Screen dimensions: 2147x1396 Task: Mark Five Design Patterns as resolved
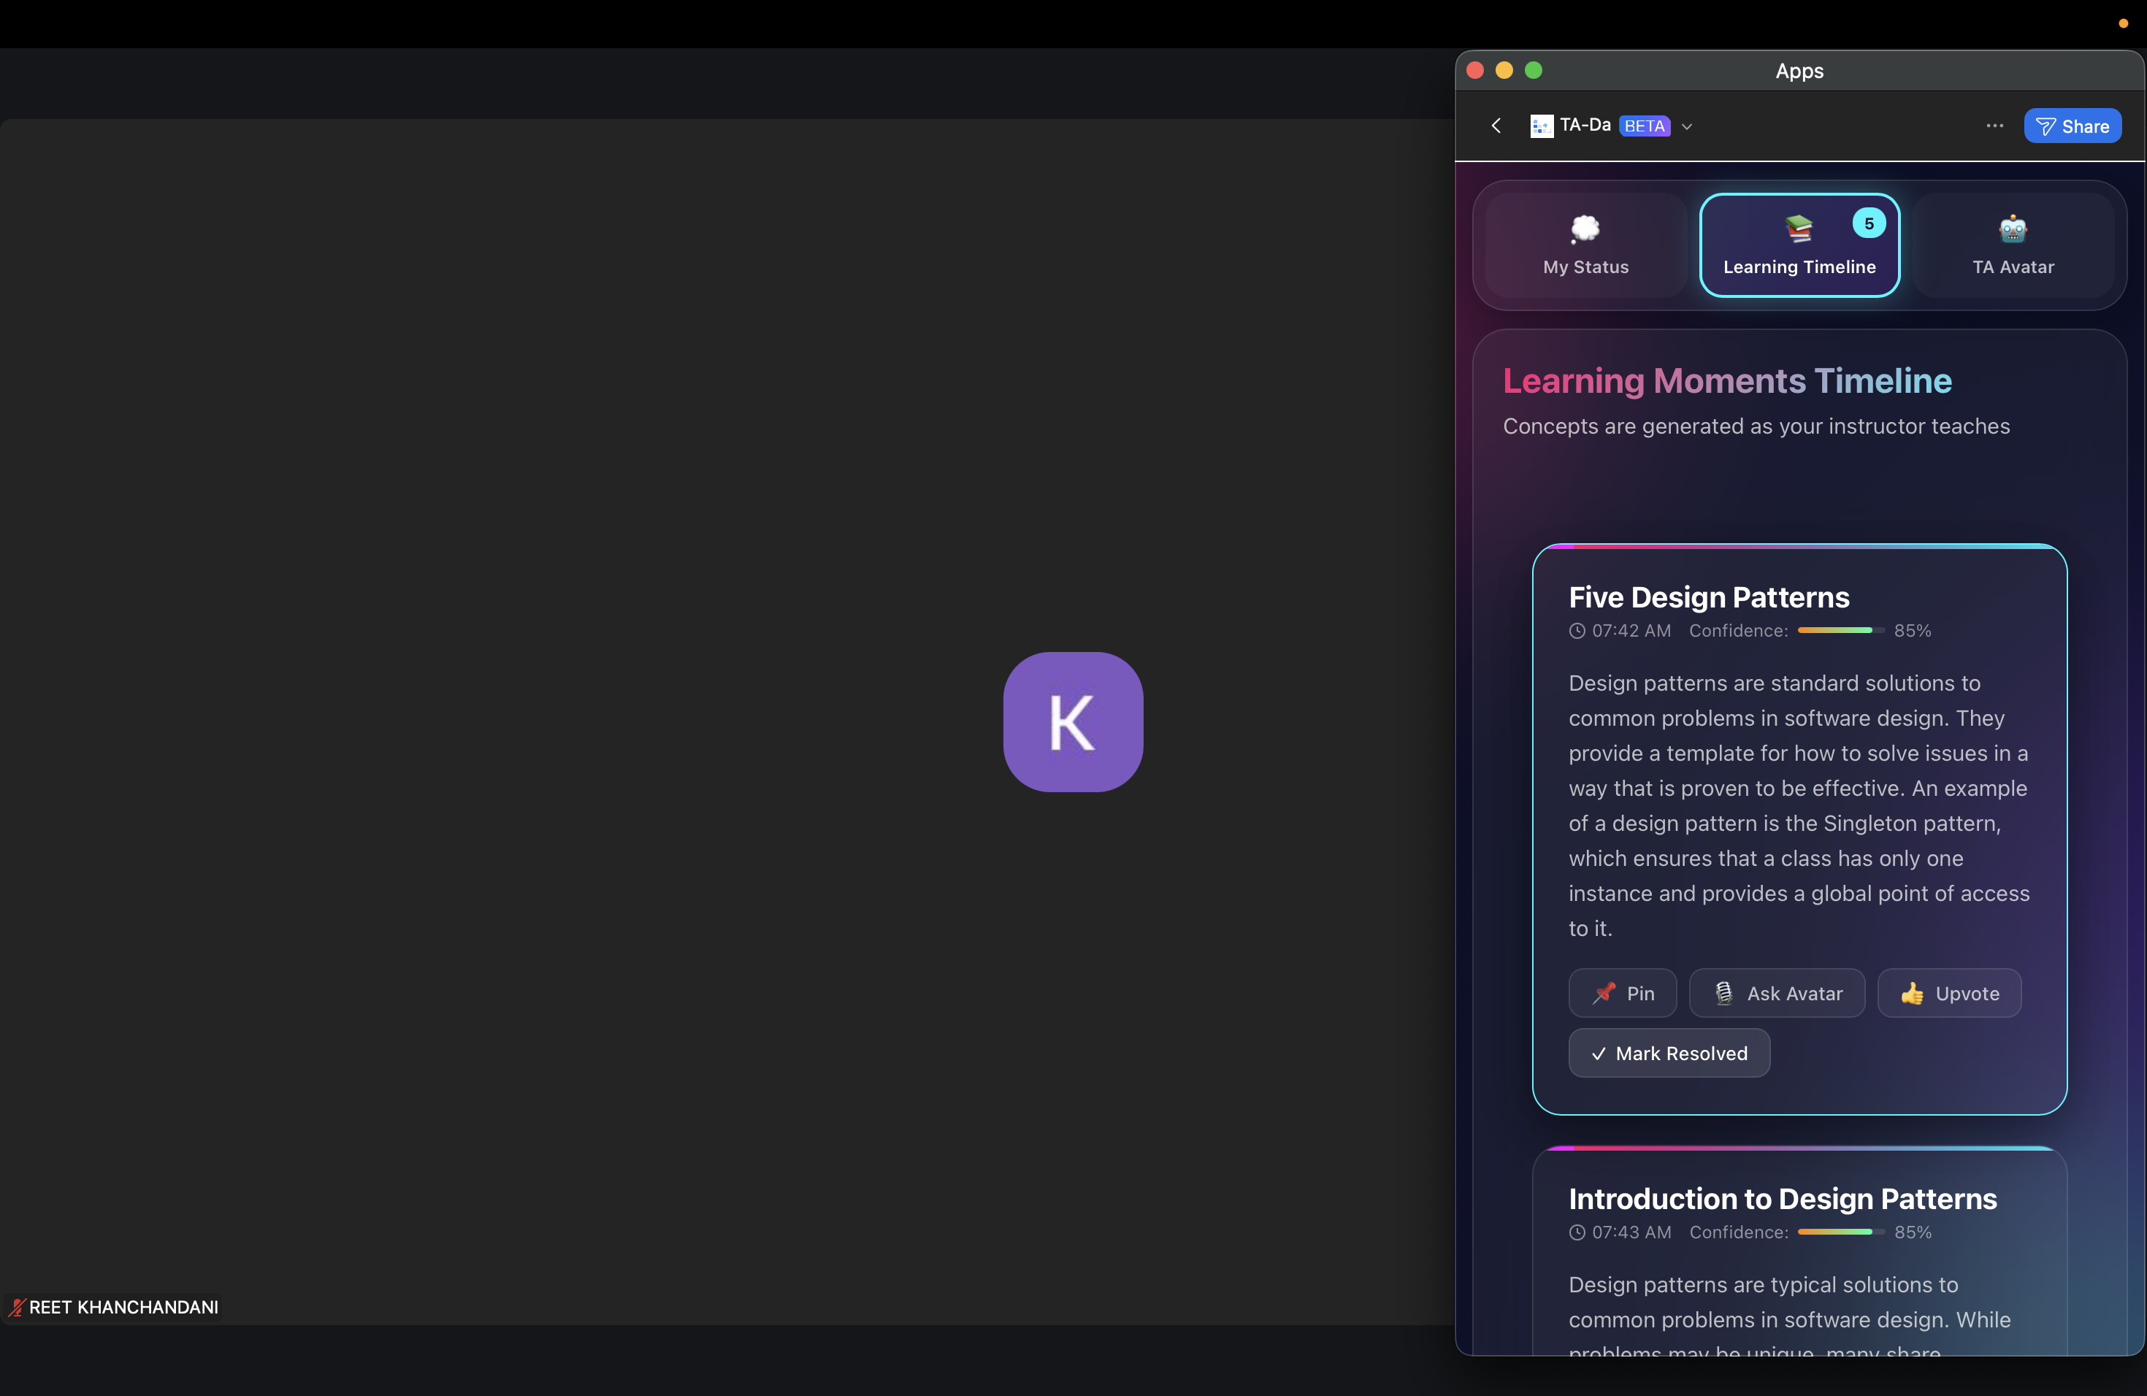(1669, 1054)
